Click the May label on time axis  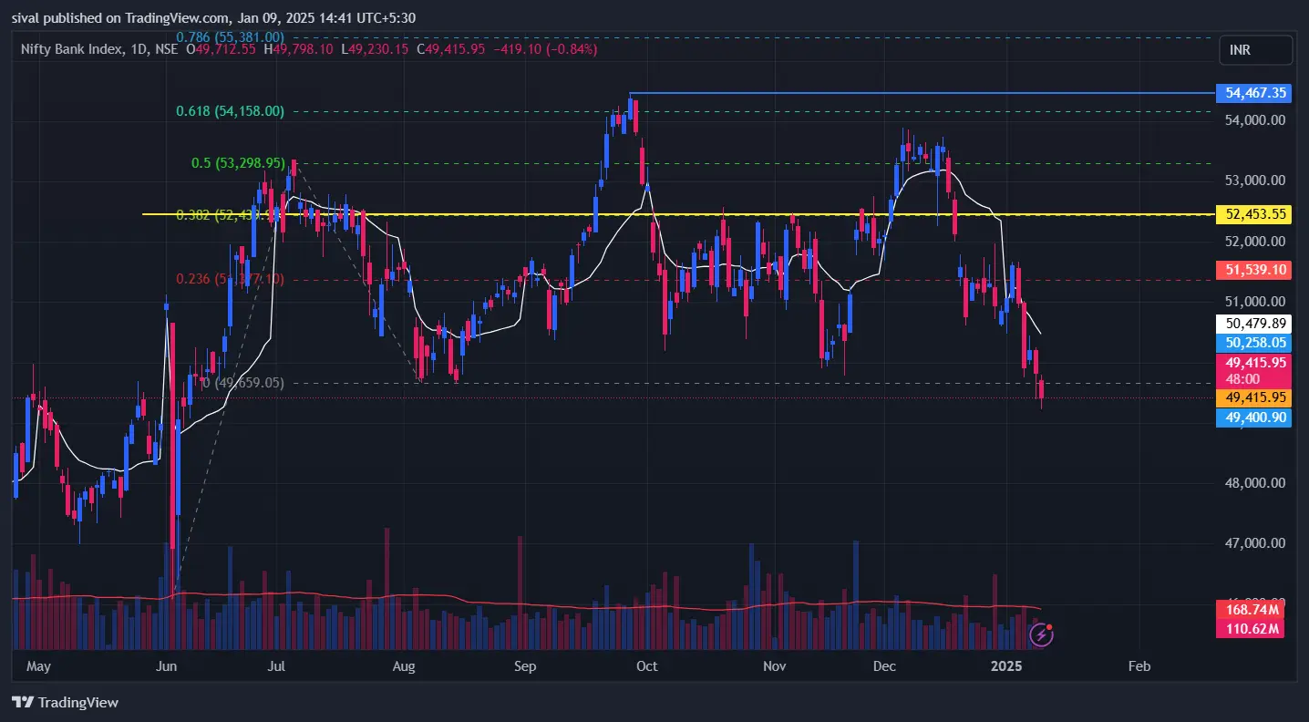coord(38,666)
